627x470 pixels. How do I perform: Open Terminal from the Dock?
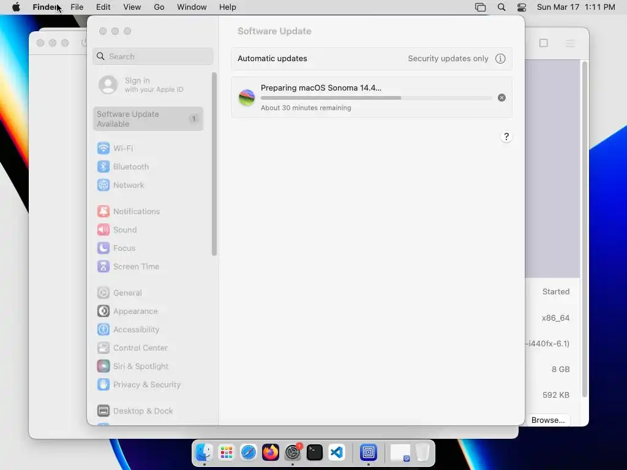pos(315,452)
